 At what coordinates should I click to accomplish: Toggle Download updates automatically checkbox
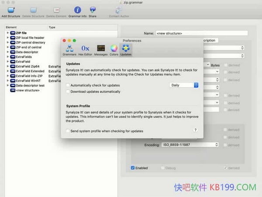(68, 92)
